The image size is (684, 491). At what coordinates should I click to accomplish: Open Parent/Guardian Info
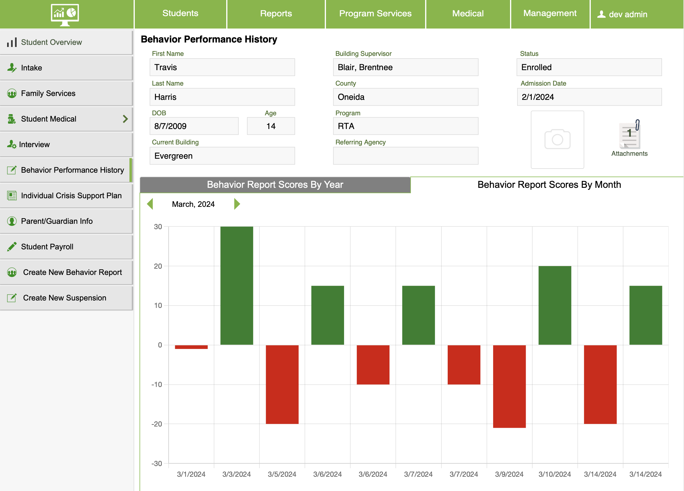tap(66, 221)
